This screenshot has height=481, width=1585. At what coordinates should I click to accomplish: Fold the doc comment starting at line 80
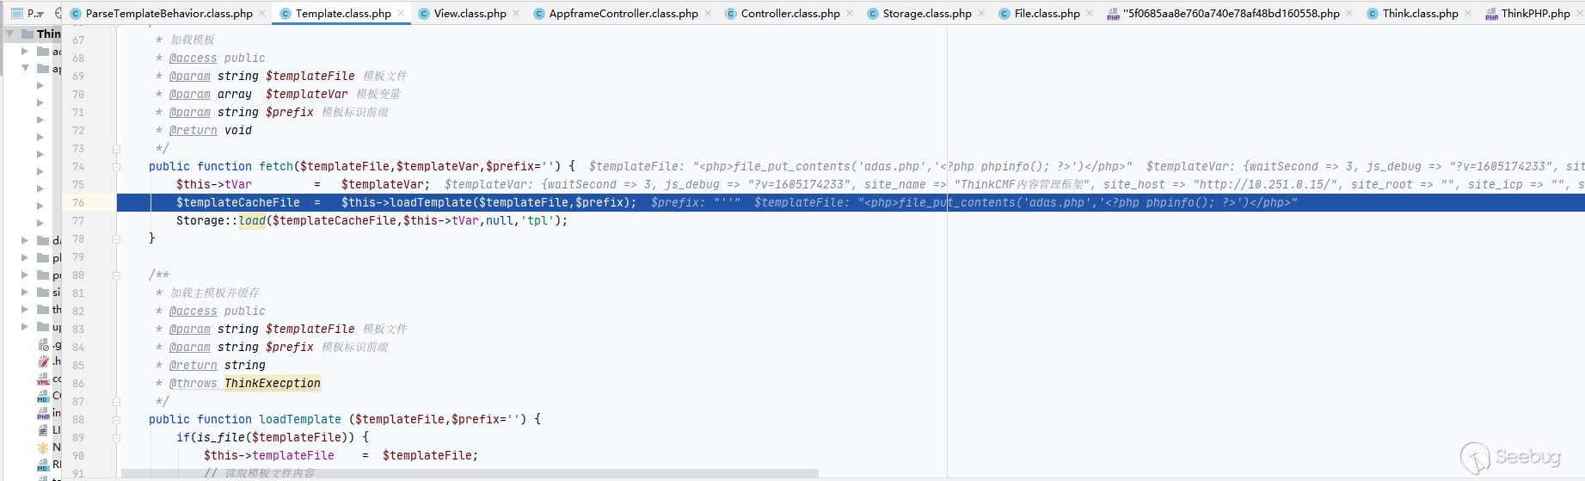pos(116,275)
